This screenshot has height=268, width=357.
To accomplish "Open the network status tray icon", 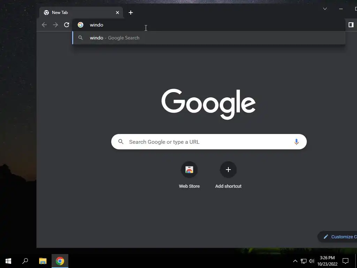I will [x=304, y=261].
